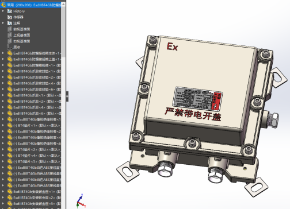Select the '右视基准面' plane name

pyautogui.click(x=22, y=41)
